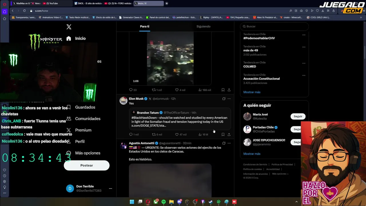Image resolution: width=366 pixels, height=206 pixels.
Task: Open File Explorer from the taskbar
Action: [x=172, y=202]
